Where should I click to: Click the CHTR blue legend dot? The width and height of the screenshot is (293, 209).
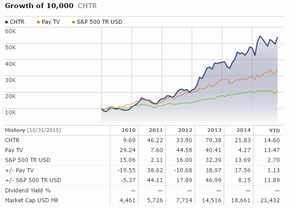click(x=7, y=22)
